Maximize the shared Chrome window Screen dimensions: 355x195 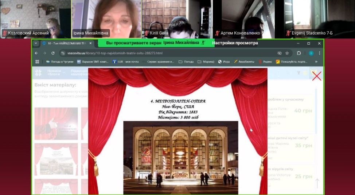(309, 43)
